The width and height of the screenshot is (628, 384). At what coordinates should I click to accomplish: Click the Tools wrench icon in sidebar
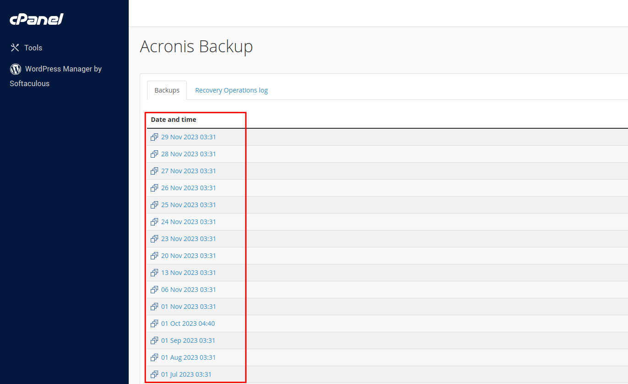pos(15,48)
